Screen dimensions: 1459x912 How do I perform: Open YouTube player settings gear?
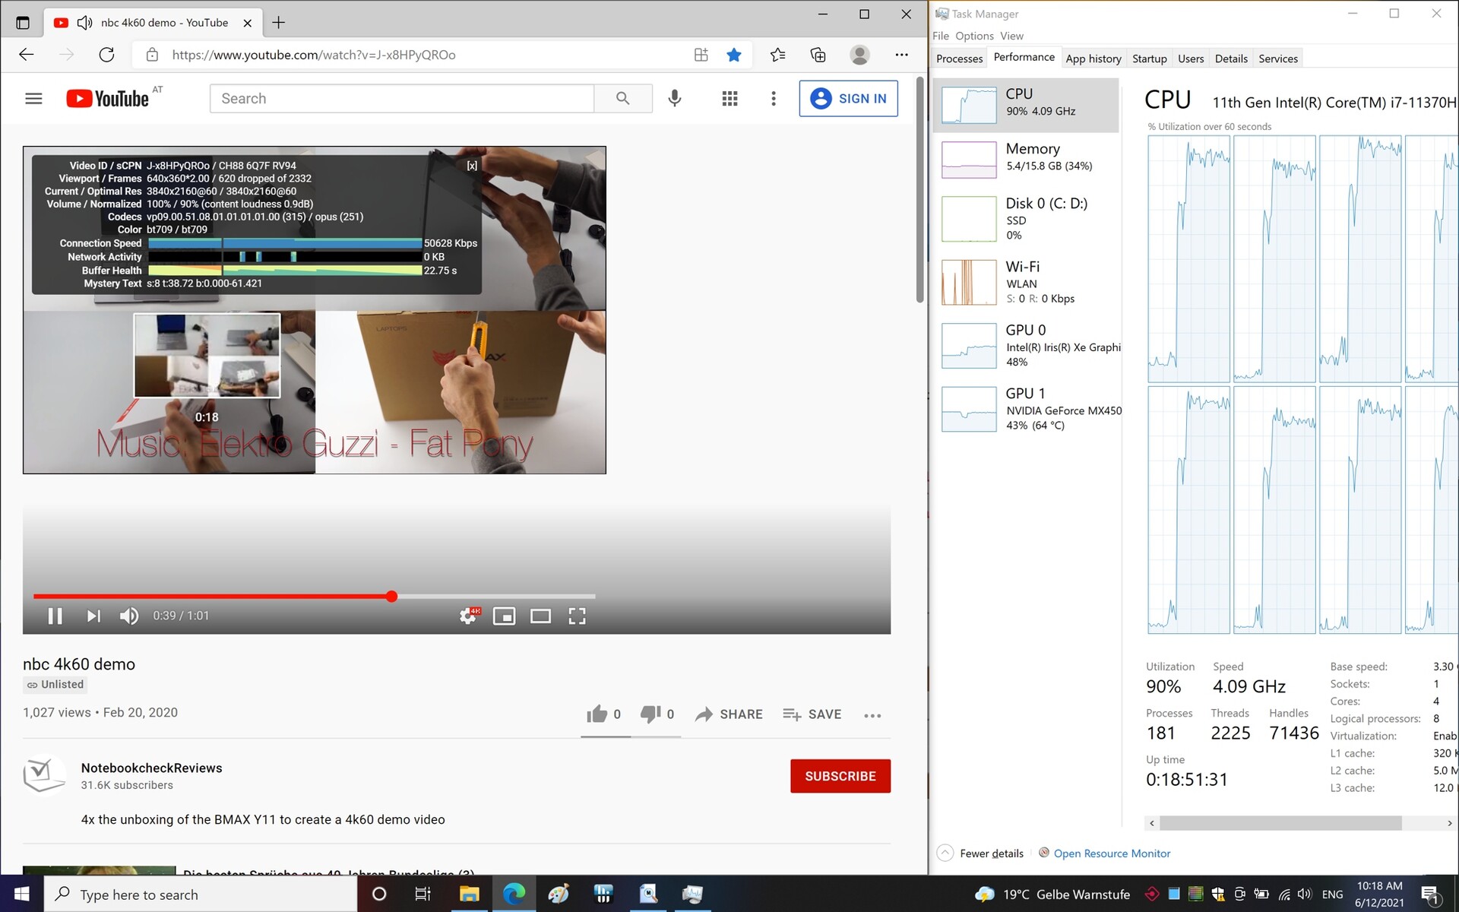(469, 616)
